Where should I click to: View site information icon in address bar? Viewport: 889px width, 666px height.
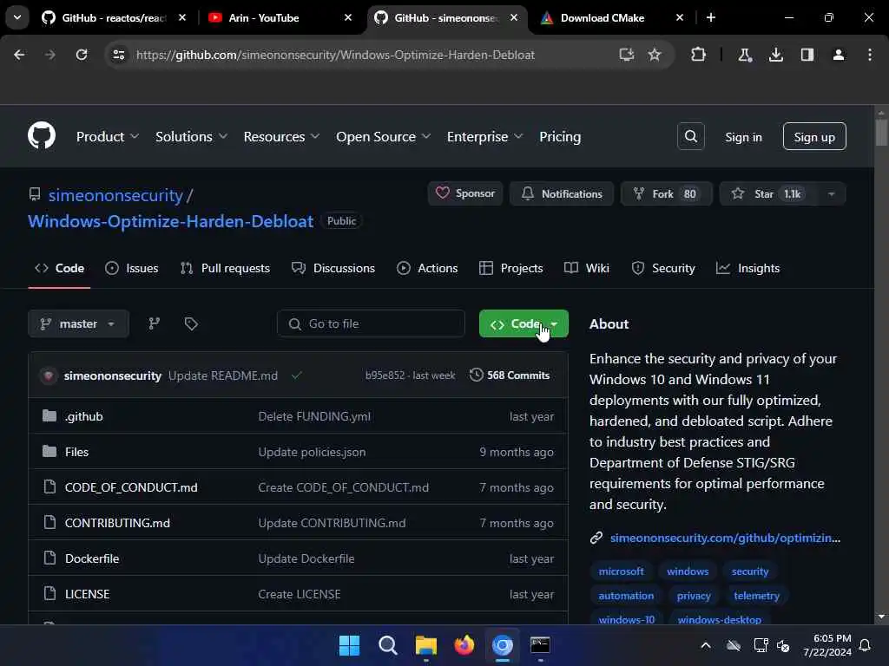pyautogui.click(x=119, y=55)
